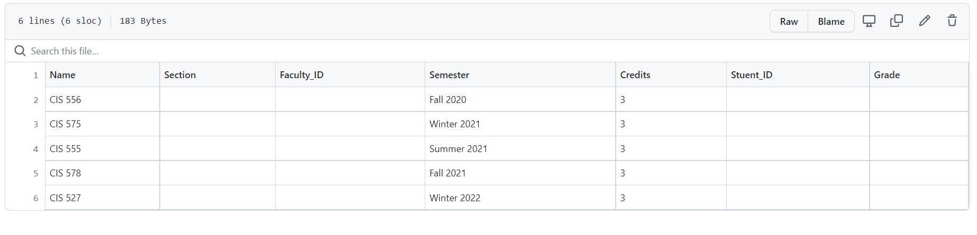This screenshot has width=977, height=235.
Task: Select line number 4
Action: [35, 149]
